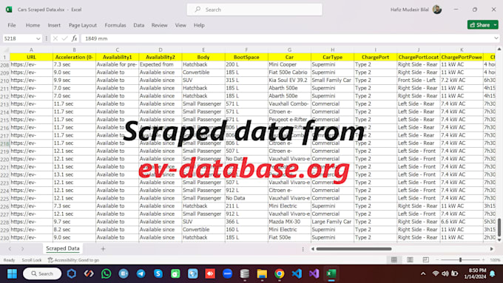
Task: Click the horizontal scrollbar thumb
Action: [x=354, y=249]
